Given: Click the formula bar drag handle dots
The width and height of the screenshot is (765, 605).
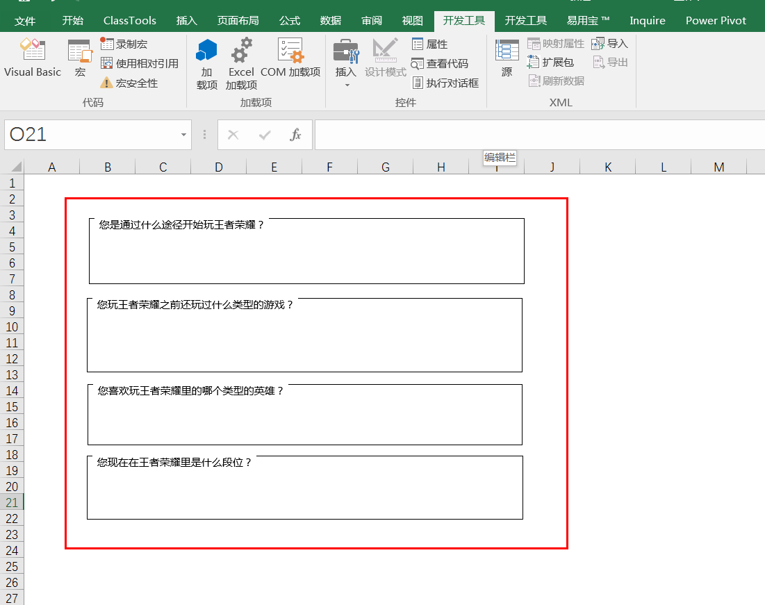Looking at the screenshot, I should (204, 135).
